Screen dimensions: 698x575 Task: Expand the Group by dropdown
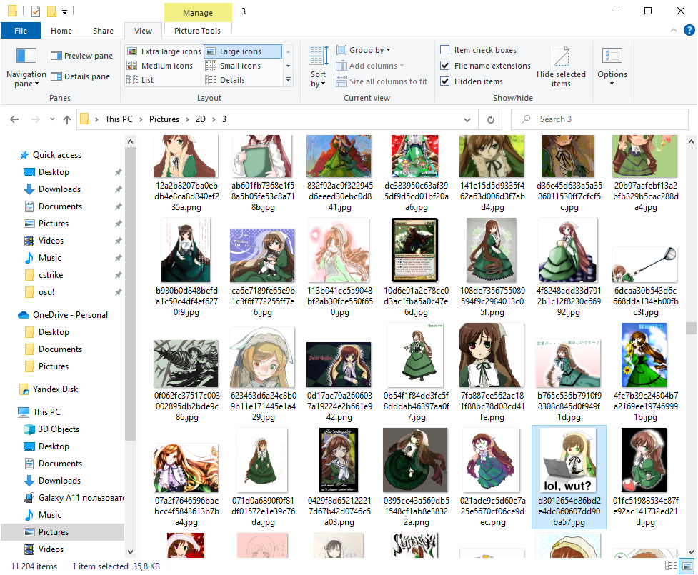tap(369, 50)
